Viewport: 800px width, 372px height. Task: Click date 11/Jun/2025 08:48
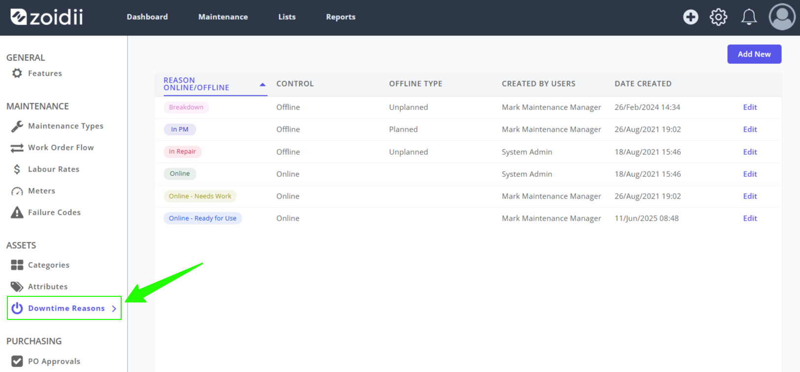coord(646,218)
